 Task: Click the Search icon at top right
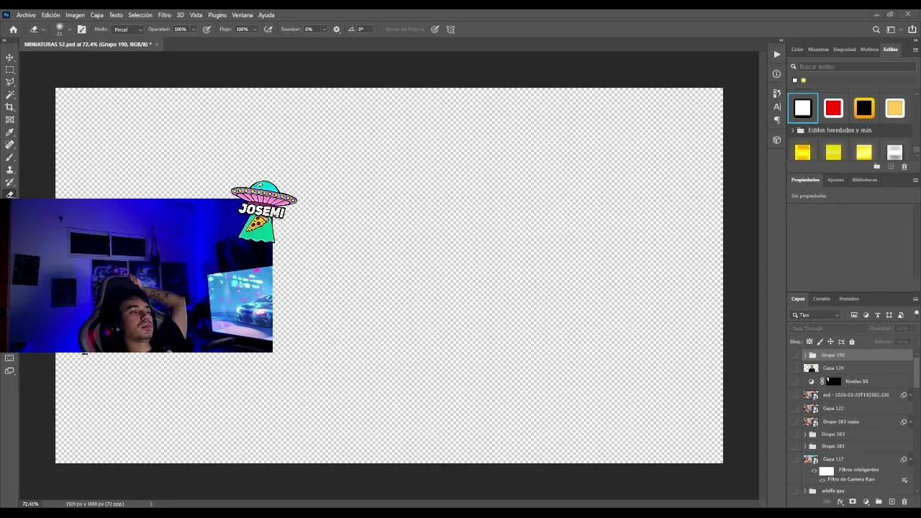pos(876,29)
